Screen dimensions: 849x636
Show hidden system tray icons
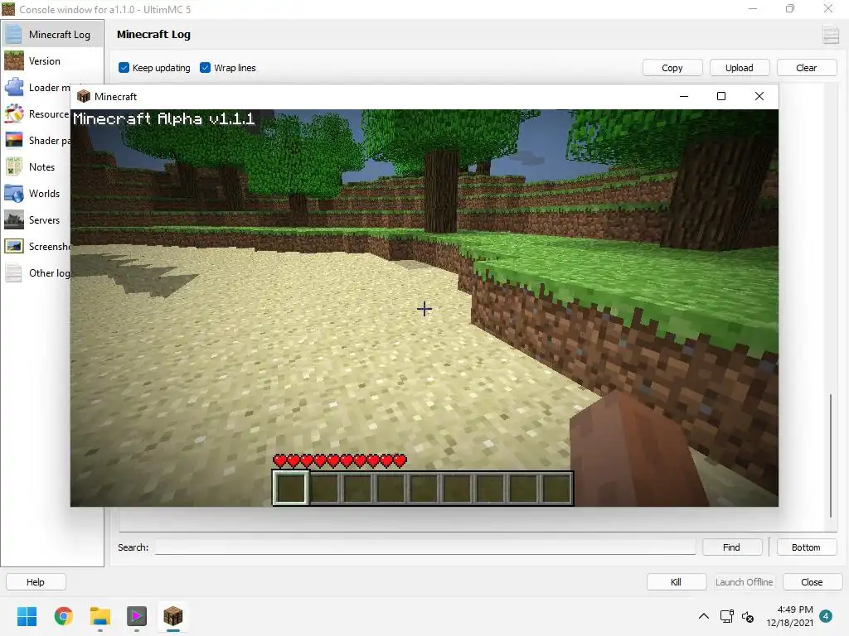pyautogui.click(x=703, y=616)
